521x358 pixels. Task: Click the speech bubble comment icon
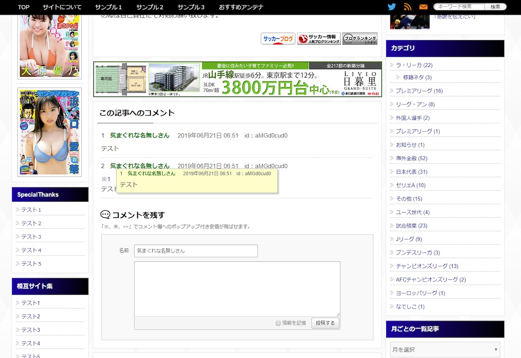[x=105, y=215]
